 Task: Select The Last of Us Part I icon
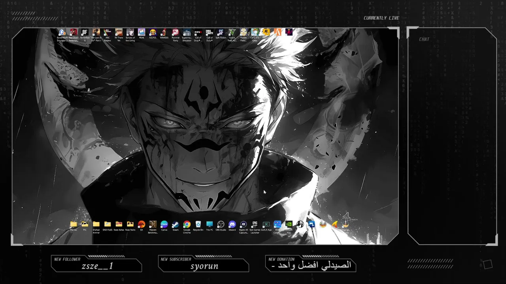coord(96,35)
